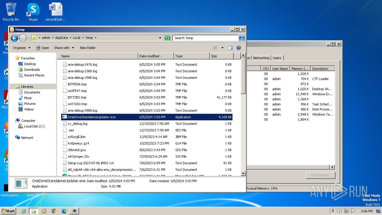382x215 pixels.
Task: Click the Open toolbar button
Action: tap(42, 48)
